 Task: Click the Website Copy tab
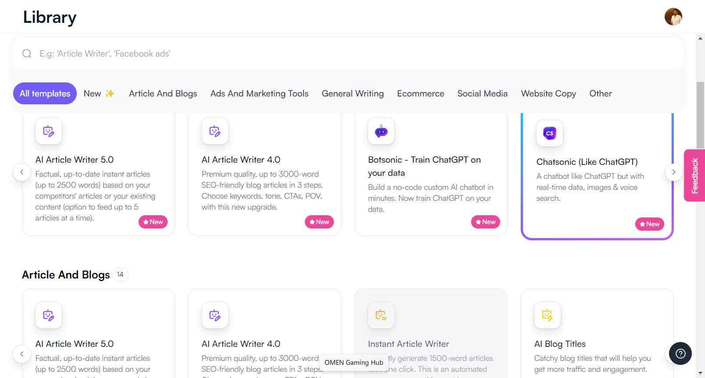pos(548,93)
